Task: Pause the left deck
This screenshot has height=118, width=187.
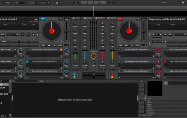Action: click(49, 45)
